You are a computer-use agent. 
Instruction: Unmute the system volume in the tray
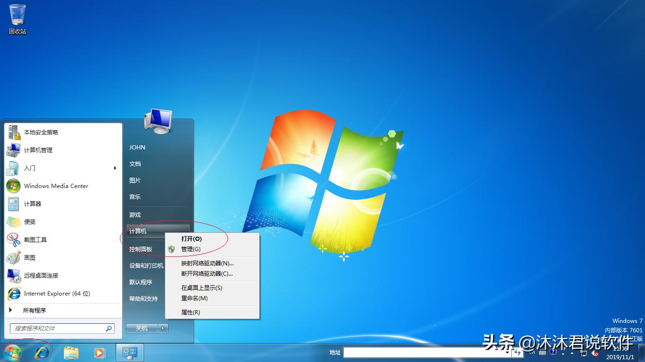coord(594,354)
